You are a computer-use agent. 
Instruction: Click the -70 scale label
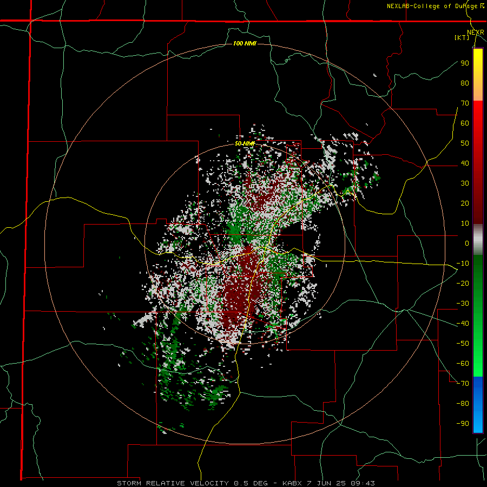pos(463,383)
